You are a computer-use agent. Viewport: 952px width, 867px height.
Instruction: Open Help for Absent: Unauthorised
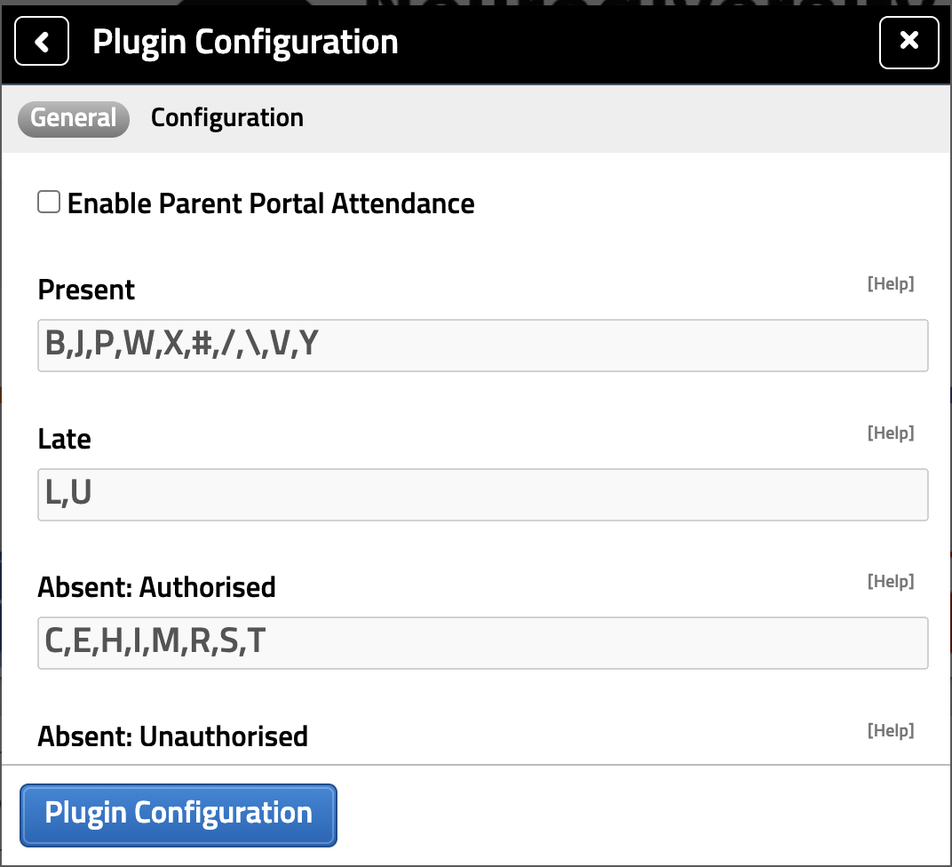point(890,729)
